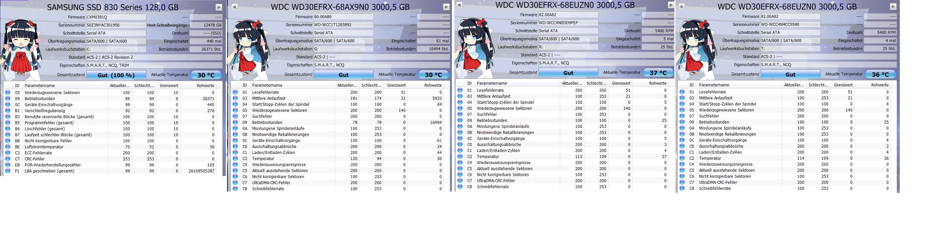Select Start/Stopp-Zyklen der Spindel in R: panel
938x227 pixels.
click(562, 102)
